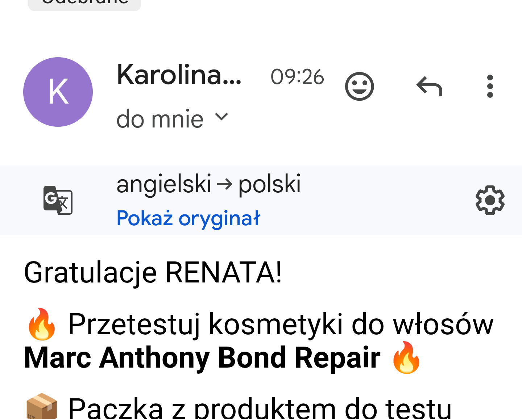Viewport: 522px width, 419px height.
Task: Tap the "Przetestuj kosmetyki do włosów" text
Action: tap(281, 324)
